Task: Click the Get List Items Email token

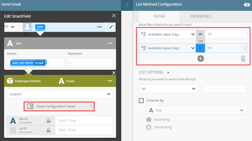Action: (28, 63)
